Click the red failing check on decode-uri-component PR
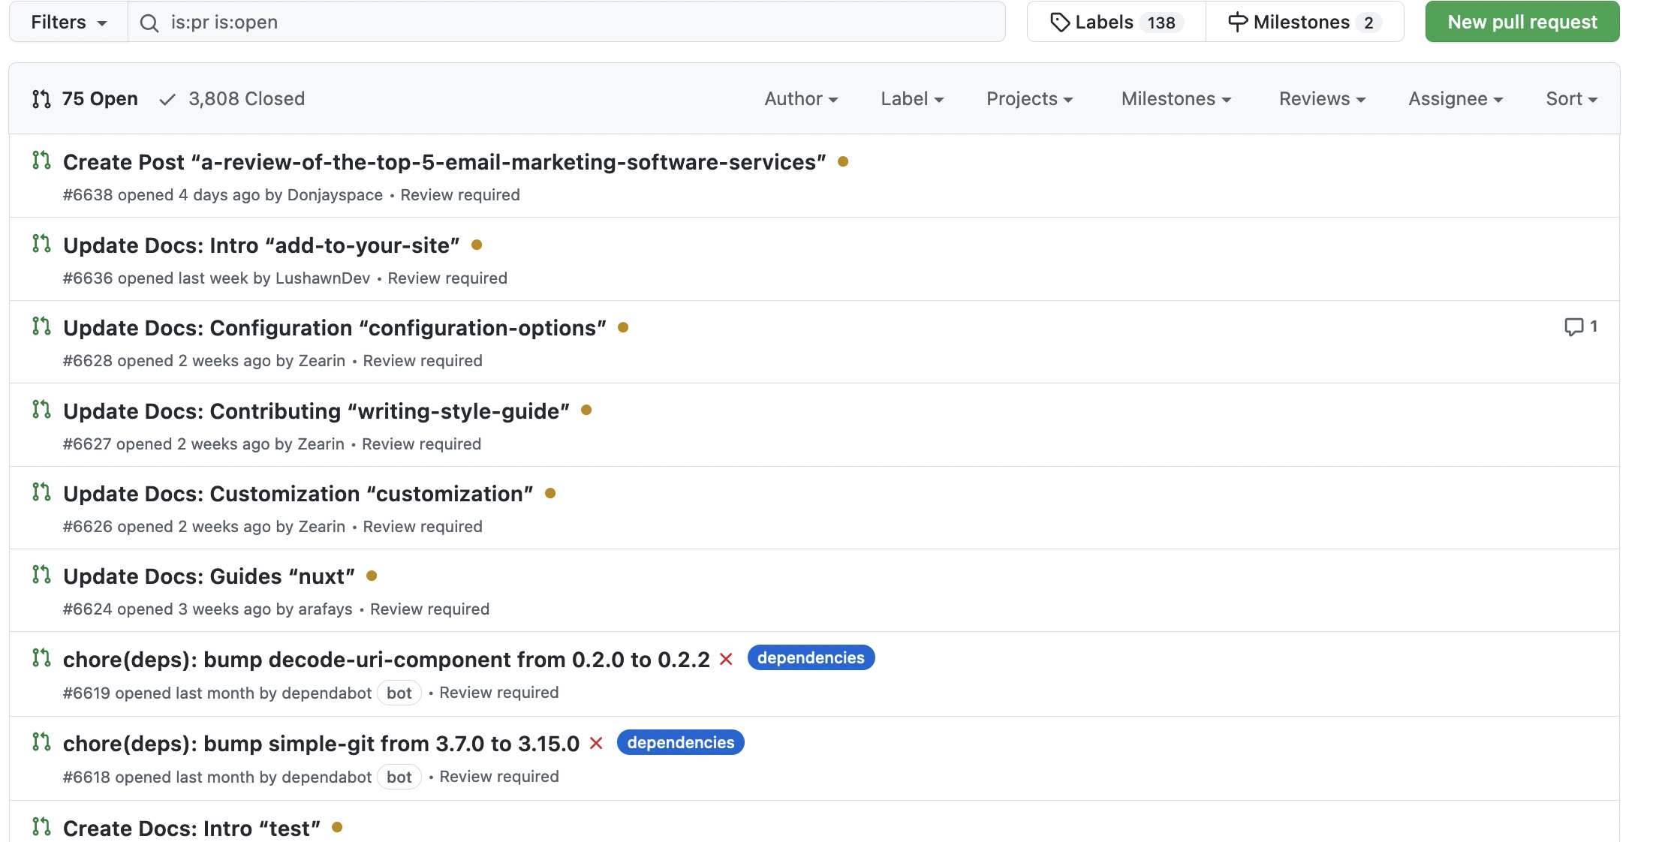This screenshot has width=1680, height=842. [726, 660]
